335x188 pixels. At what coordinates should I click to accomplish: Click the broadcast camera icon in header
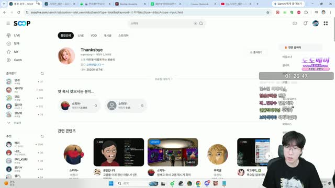point(295,23)
